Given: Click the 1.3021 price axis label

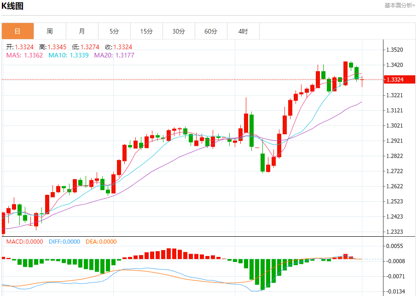Looking at the screenshot, I should 395,125.
